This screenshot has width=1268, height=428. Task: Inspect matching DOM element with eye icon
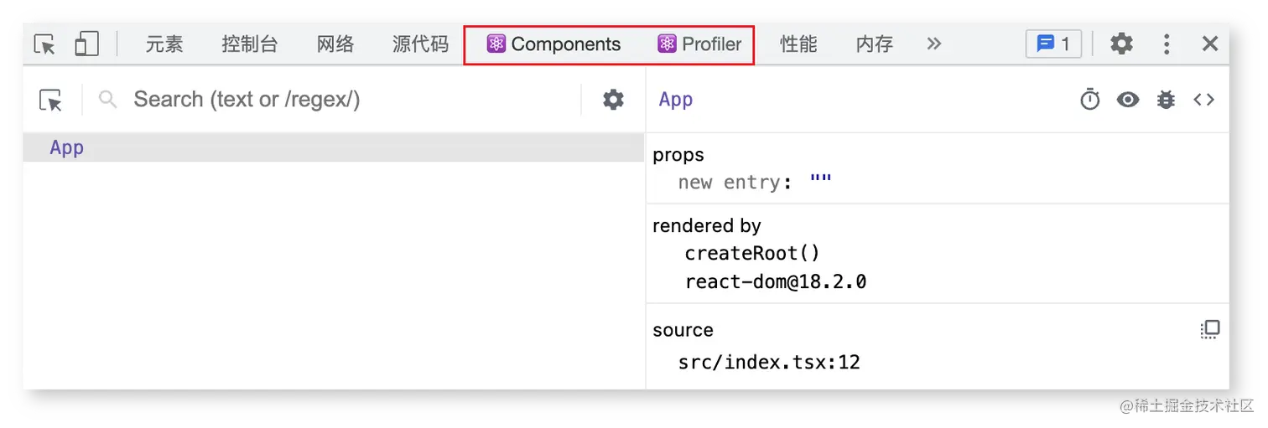coord(1128,100)
